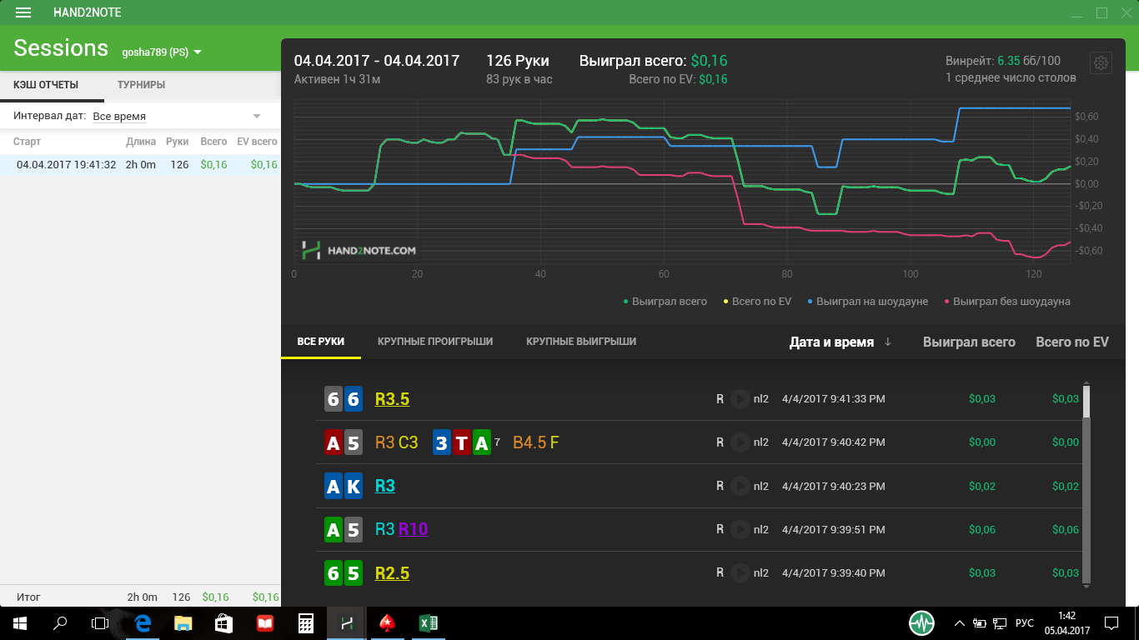Screen dimensions: 1139x640
Task: Click hands list vertical scrollbar
Action: coord(1086,483)
